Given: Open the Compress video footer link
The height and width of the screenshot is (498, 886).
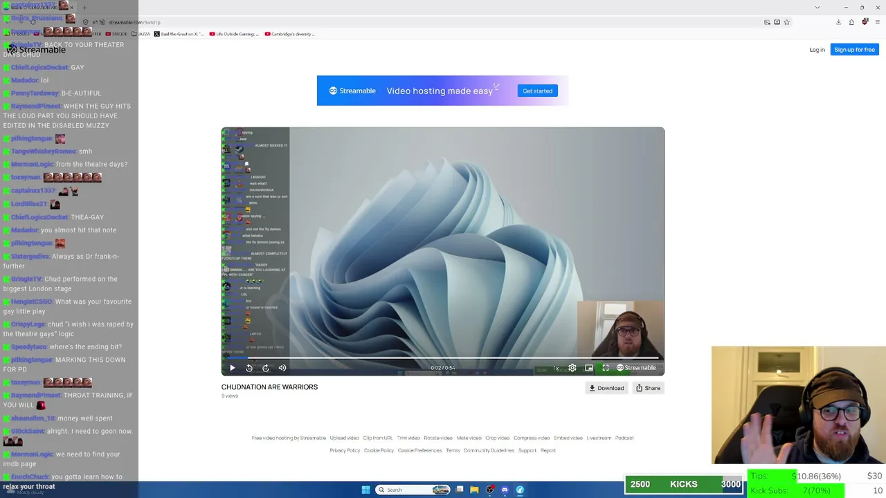Looking at the screenshot, I should [532, 438].
